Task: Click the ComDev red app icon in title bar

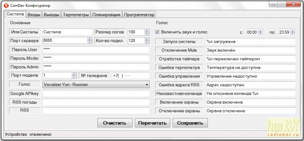Action: pos(6,6)
